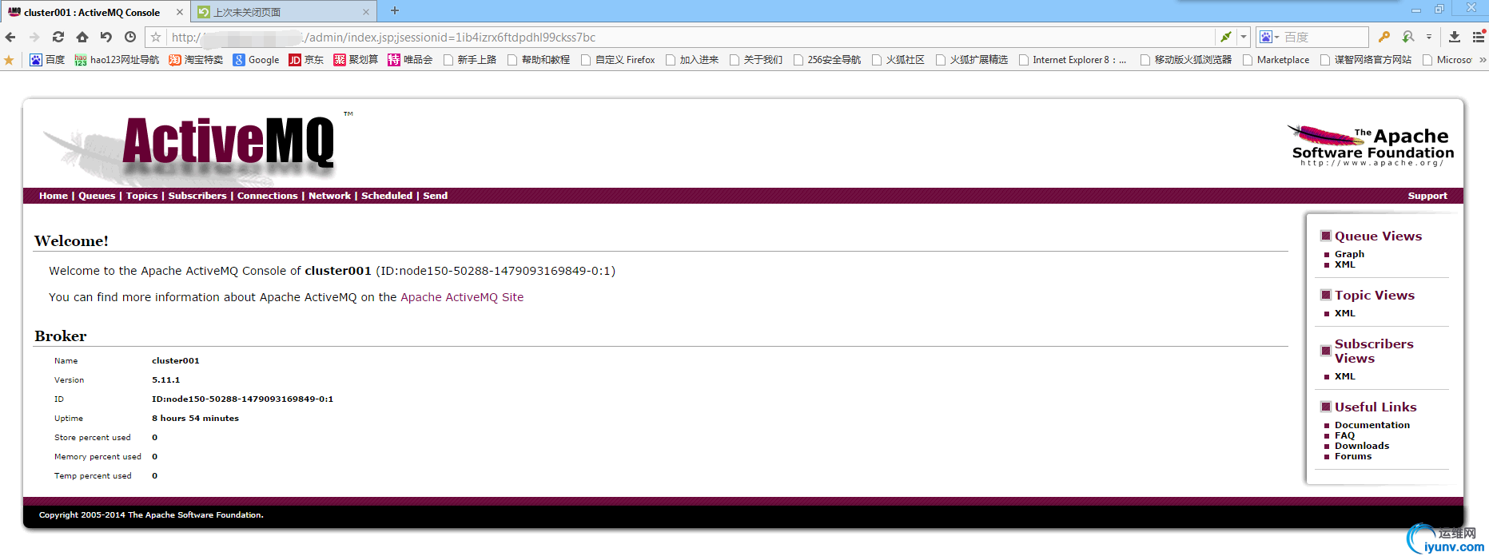This screenshot has height=560, width=1489.
Task: Open the browser home page icon
Action: [82, 37]
